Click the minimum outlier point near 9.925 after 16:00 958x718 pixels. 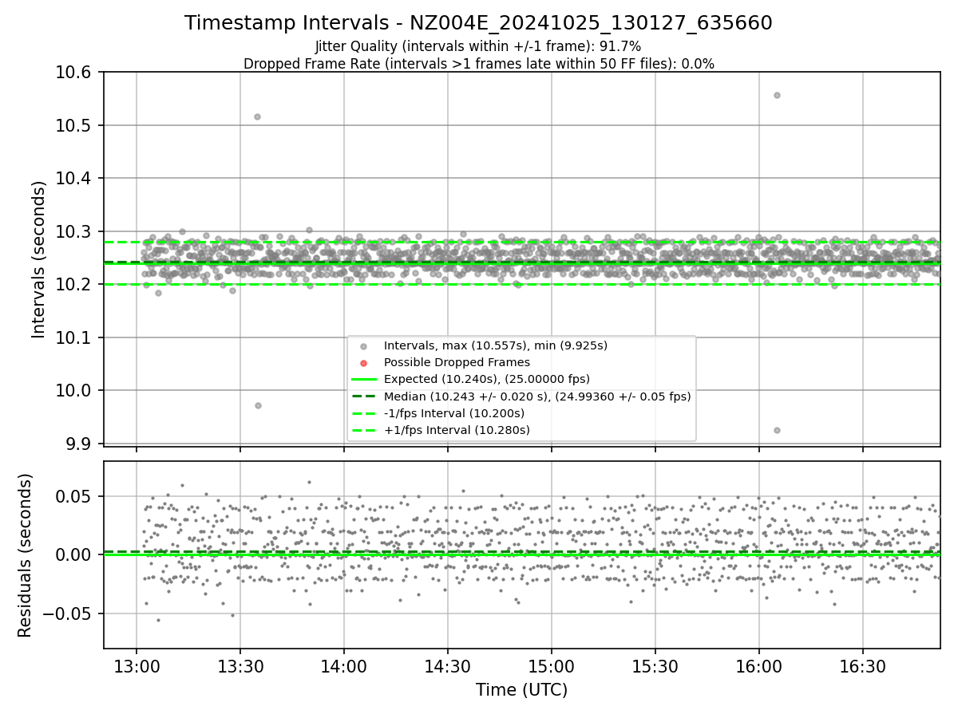pyautogui.click(x=777, y=430)
